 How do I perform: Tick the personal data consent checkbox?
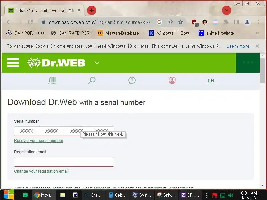point(10,188)
